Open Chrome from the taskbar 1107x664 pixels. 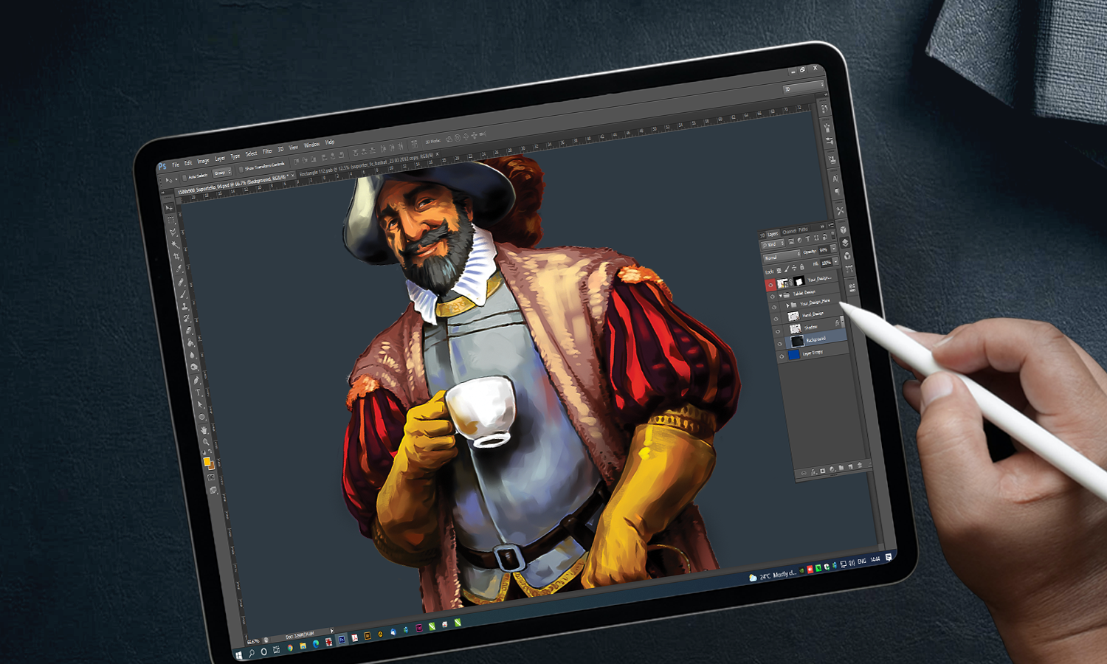coord(290,648)
